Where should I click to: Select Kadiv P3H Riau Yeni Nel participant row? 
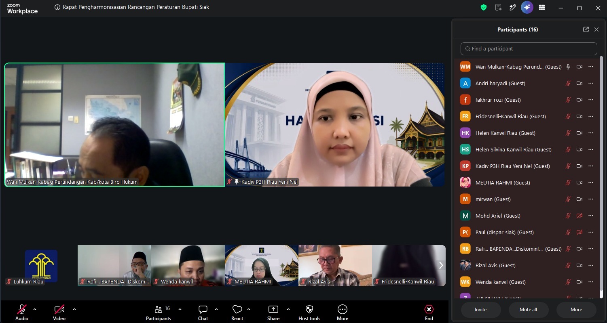pos(527,166)
